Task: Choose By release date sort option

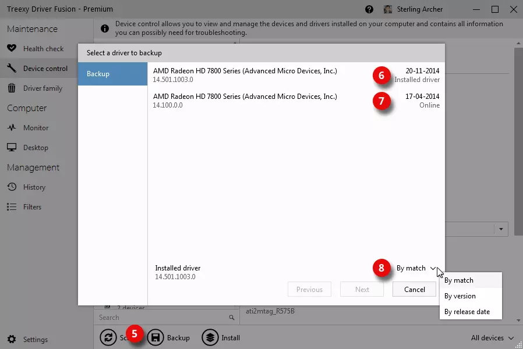Action: click(471, 312)
